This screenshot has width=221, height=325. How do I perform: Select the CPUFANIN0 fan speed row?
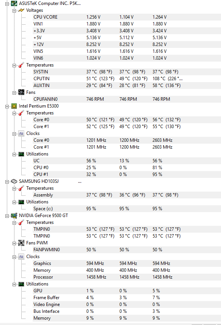tap(127, 99)
